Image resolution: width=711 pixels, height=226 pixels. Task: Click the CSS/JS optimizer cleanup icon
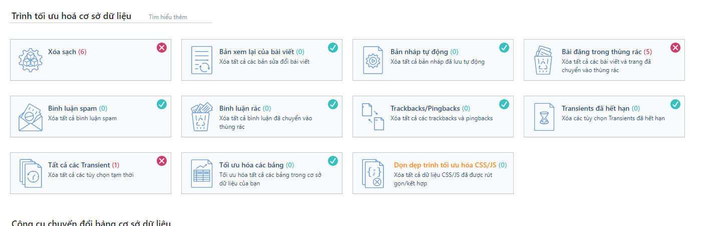(x=373, y=173)
